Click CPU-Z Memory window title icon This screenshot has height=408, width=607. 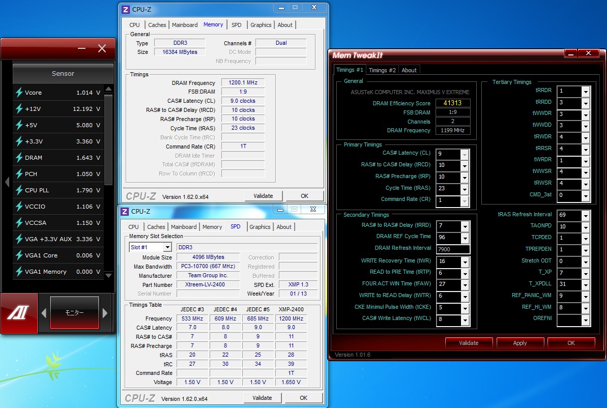pos(126,9)
